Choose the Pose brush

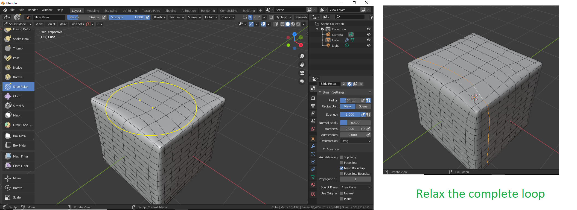coord(19,58)
